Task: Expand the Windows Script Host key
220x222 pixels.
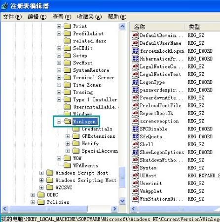Action: coord(41,173)
